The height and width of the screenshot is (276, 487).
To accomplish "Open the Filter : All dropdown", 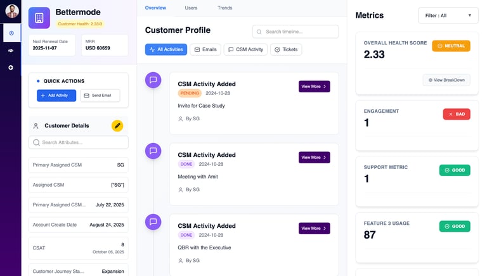I will tap(448, 15).
